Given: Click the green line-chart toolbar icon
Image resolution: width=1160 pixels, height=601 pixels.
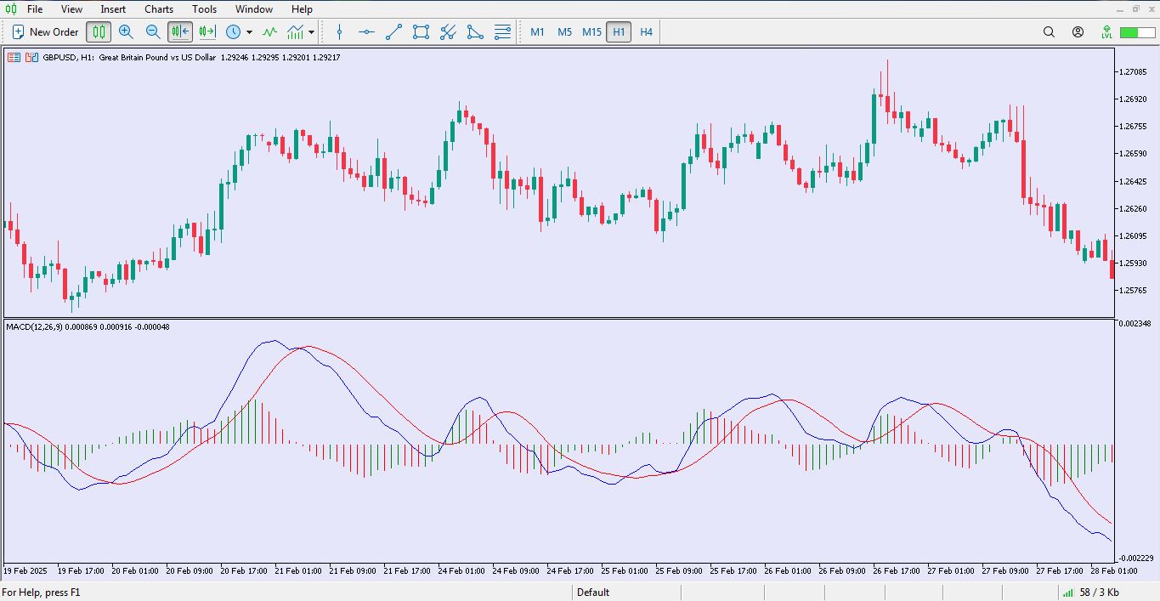Looking at the screenshot, I should 269,32.
